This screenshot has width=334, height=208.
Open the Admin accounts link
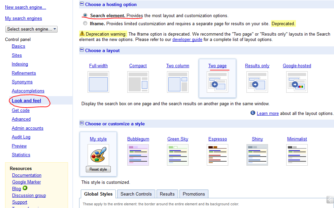point(28,128)
